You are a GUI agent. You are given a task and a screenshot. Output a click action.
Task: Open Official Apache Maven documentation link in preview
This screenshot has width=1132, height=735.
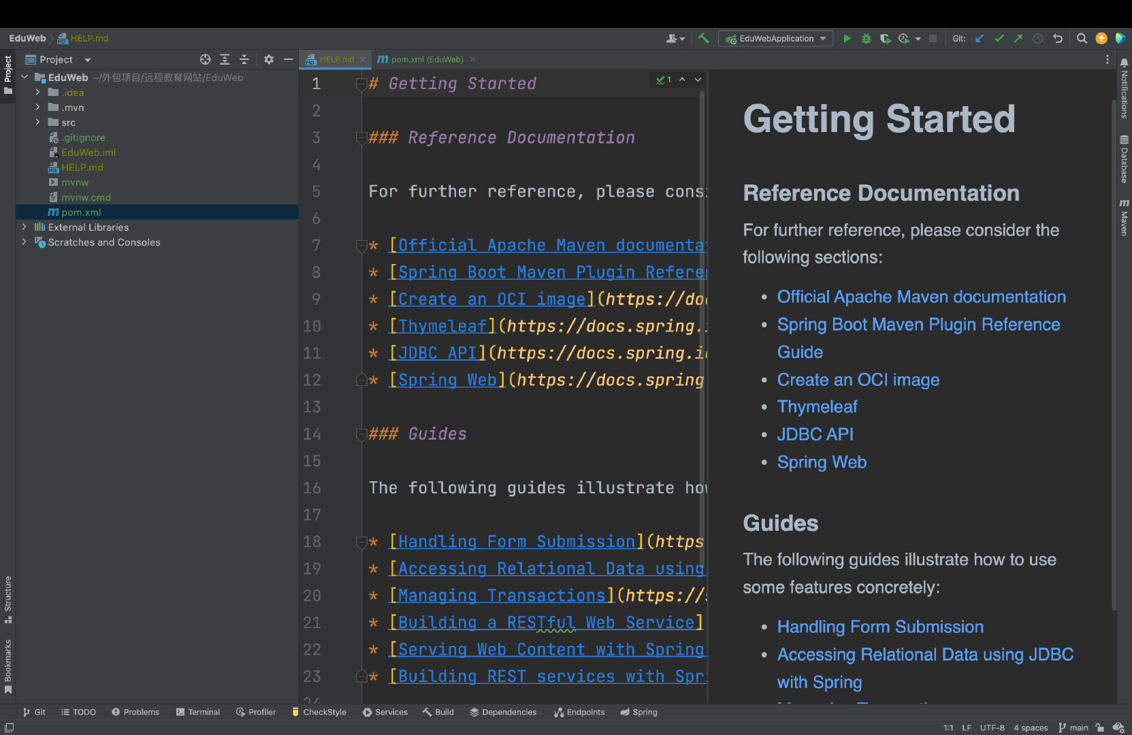922,297
